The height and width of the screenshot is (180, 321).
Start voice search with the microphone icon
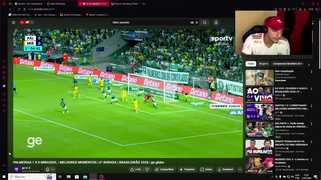pos(216,22)
